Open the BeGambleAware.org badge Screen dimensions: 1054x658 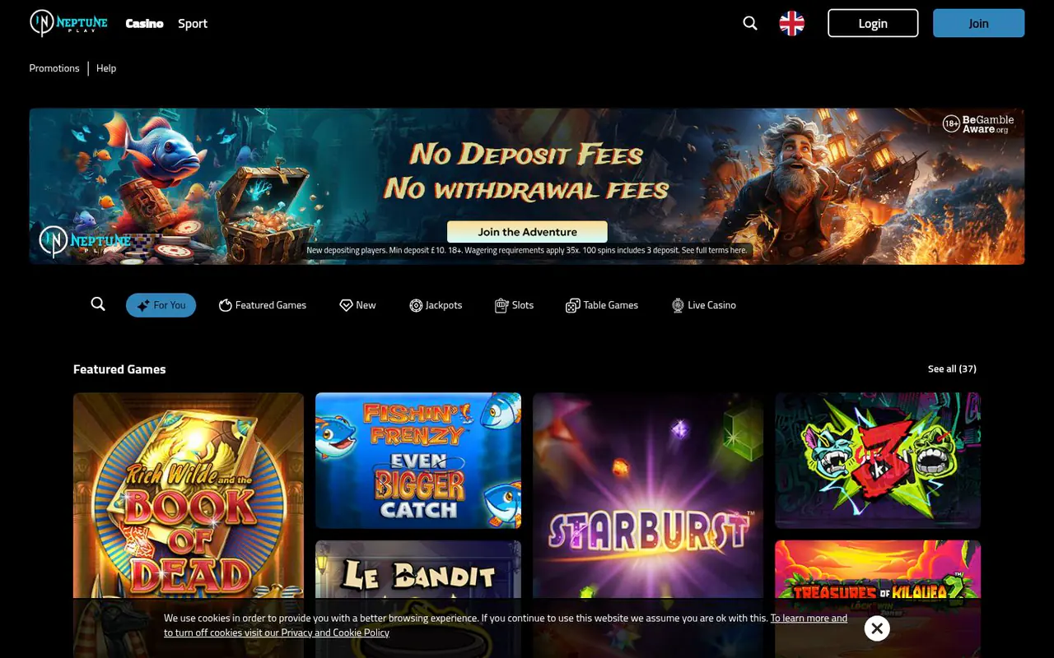pos(978,123)
